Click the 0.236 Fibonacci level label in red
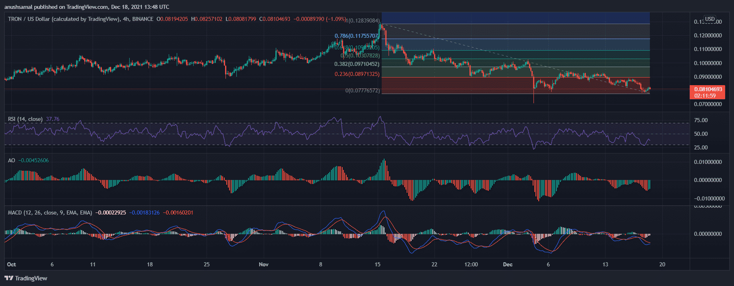 [357, 74]
